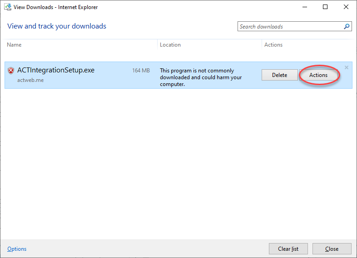The height and width of the screenshot is (258, 357).
Task: Click the actweb.me source text
Action: tap(30, 80)
